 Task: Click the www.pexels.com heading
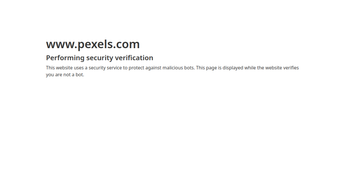click(93, 45)
